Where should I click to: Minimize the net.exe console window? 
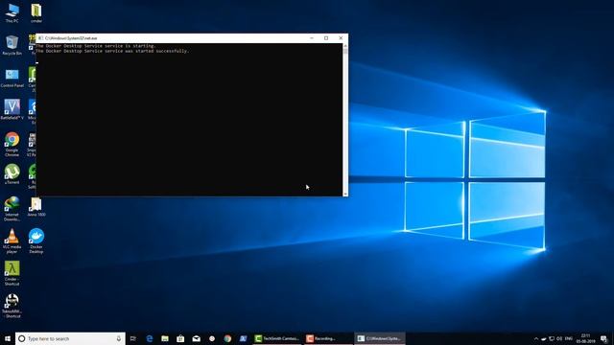coord(312,38)
